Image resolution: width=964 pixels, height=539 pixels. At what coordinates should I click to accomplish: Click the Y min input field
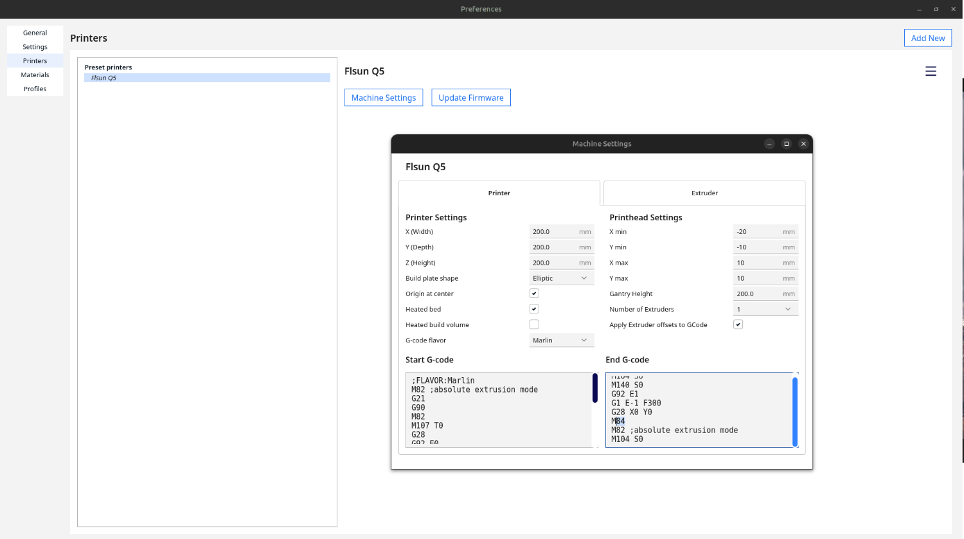click(765, 247)
